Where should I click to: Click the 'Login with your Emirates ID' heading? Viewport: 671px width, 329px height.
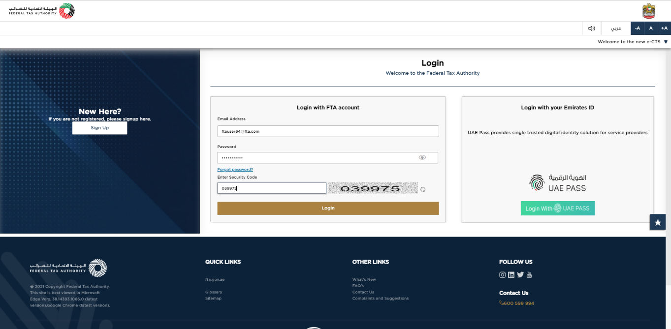(x=558, y=108)
